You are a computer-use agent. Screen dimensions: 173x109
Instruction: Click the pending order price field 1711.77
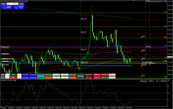click(56, 75)
